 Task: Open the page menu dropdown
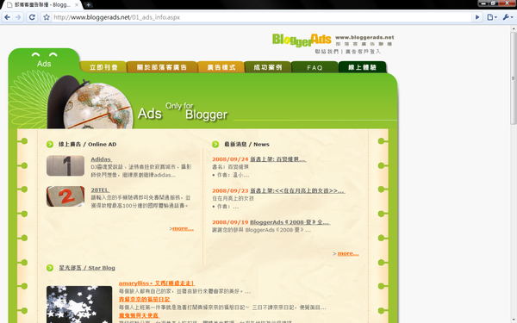pos(492,17)
